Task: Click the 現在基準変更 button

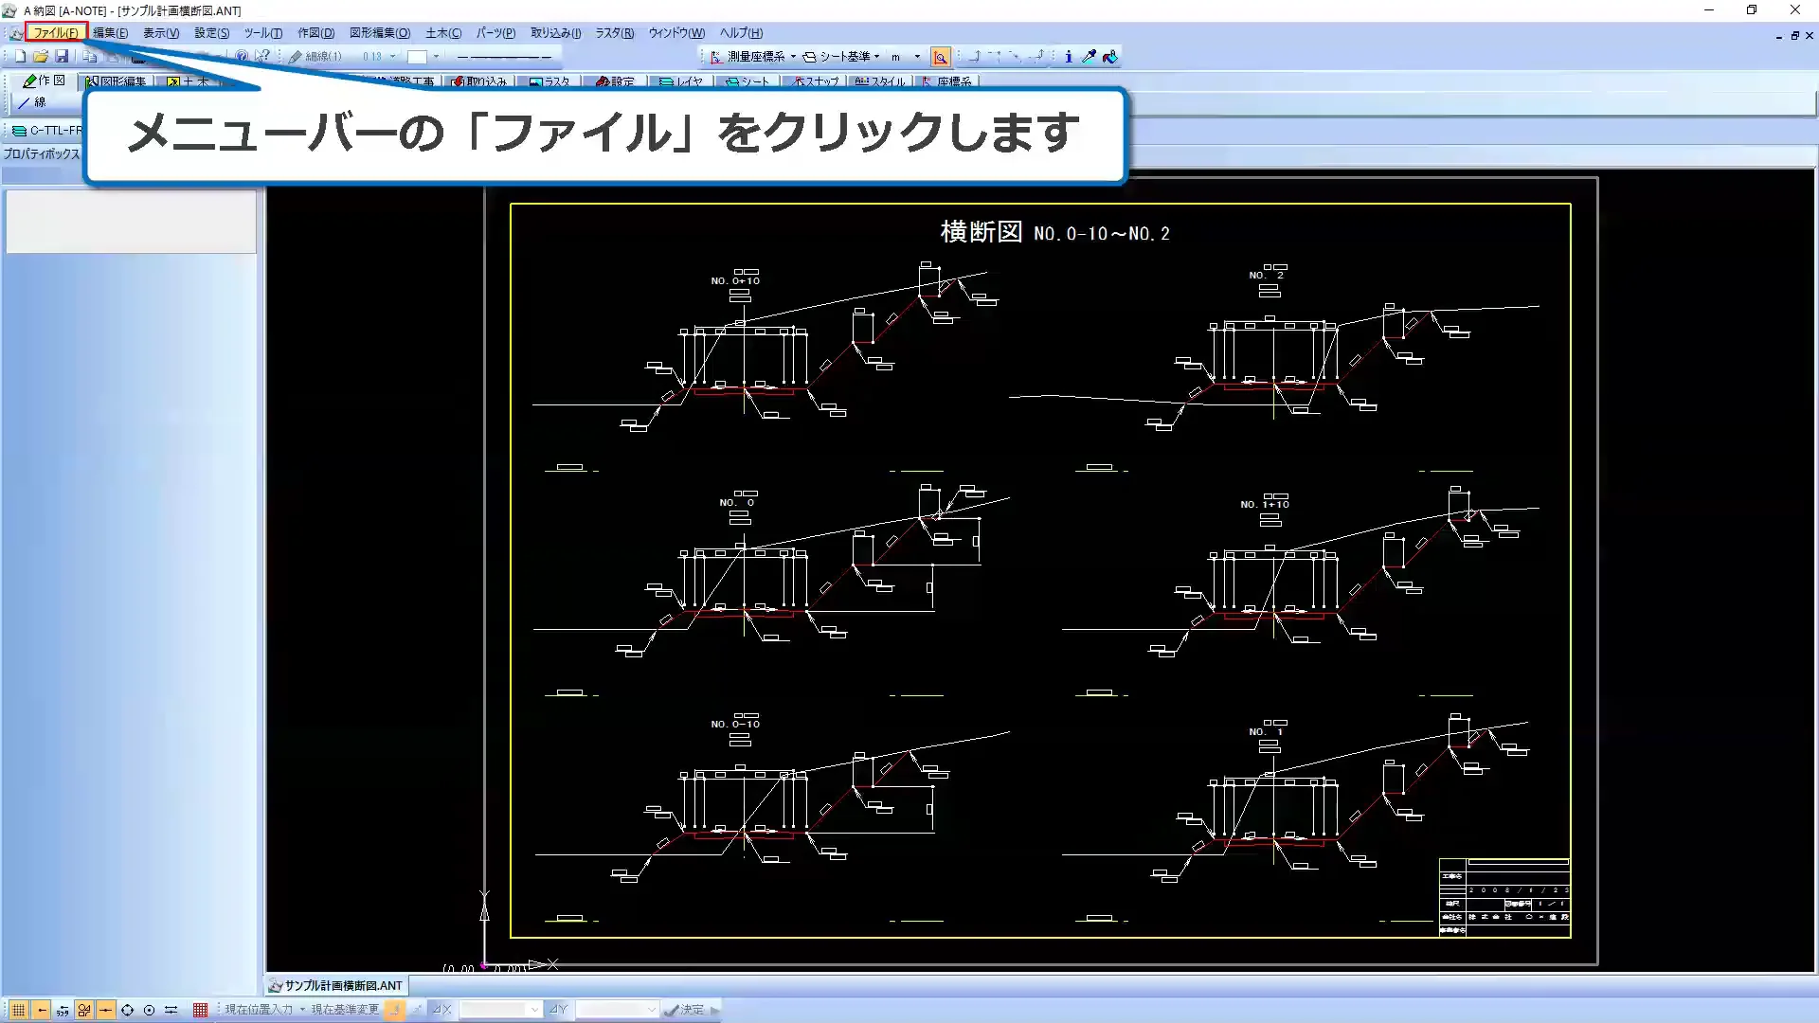Action: [x=345, y=1010]
